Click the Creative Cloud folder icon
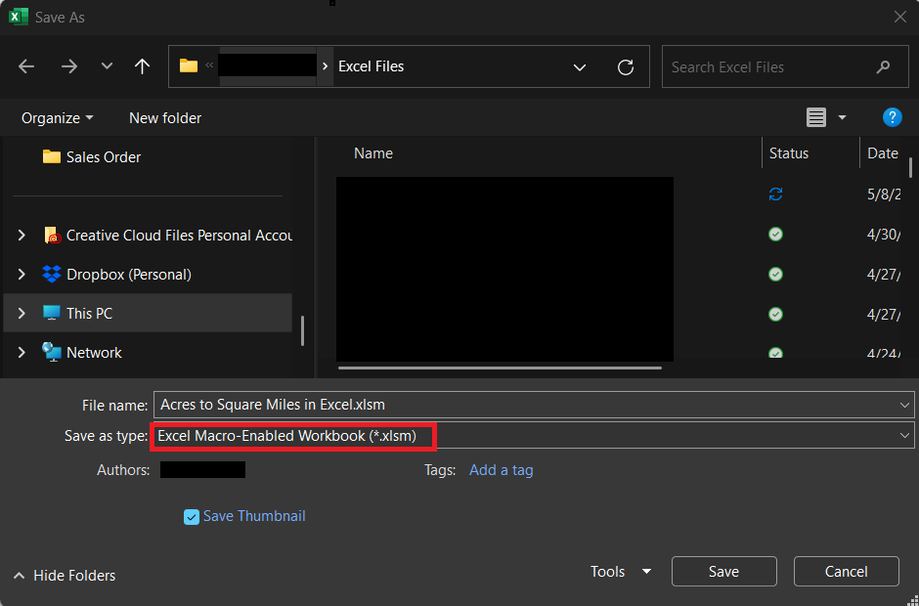This screenshot has width=919, height=606. click(x=52, y=235)
